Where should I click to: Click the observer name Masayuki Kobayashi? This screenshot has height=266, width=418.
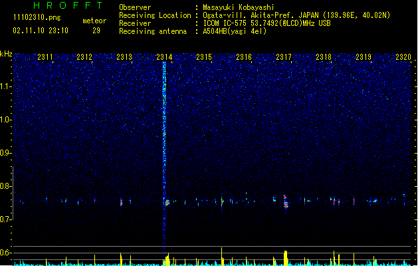coord(239,7)
